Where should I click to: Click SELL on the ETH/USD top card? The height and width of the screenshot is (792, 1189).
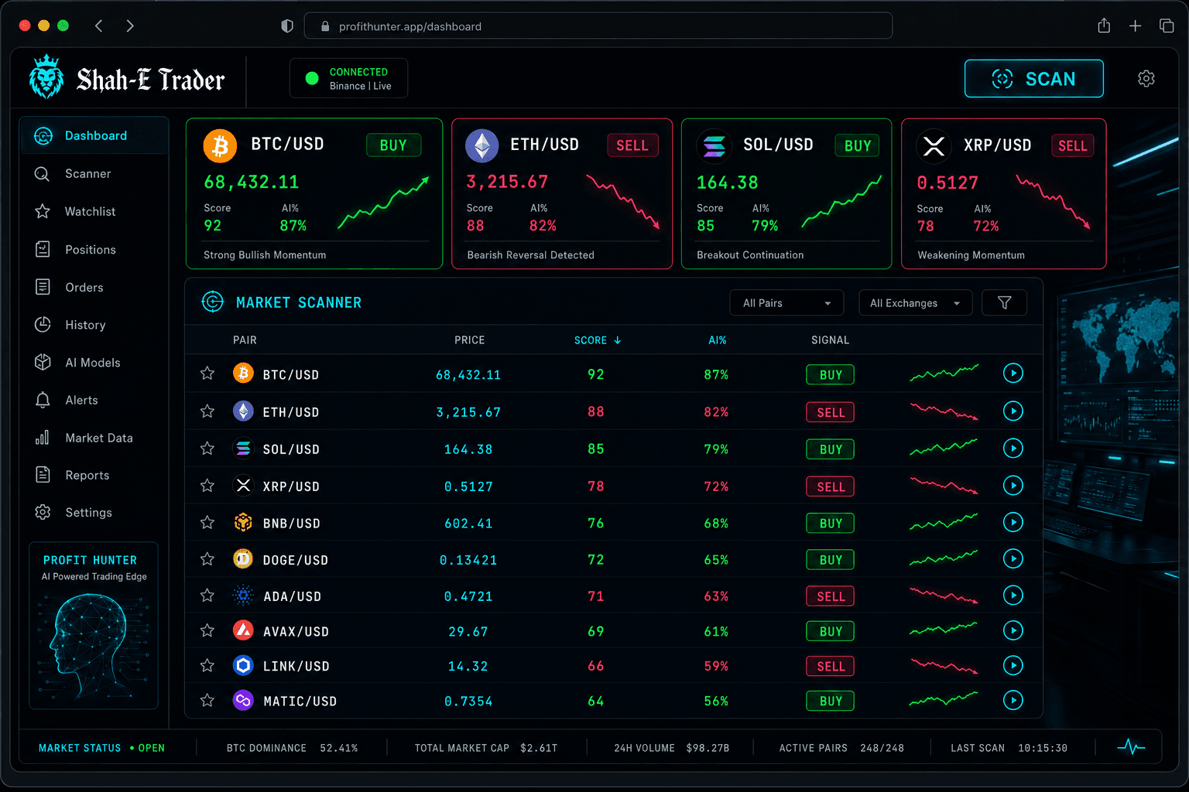coord(632,145)
